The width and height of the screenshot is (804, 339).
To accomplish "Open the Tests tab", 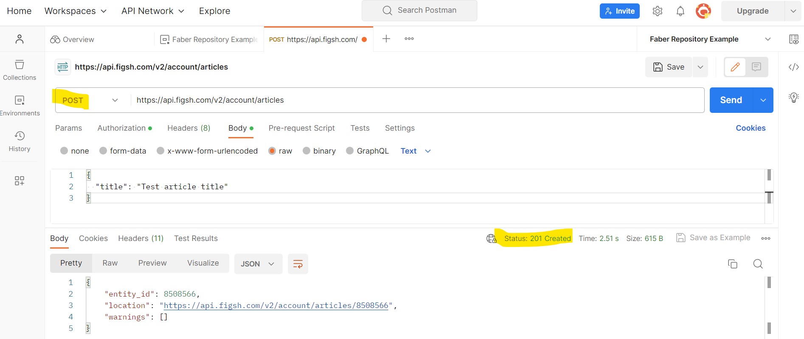I will tap(360, 128).
